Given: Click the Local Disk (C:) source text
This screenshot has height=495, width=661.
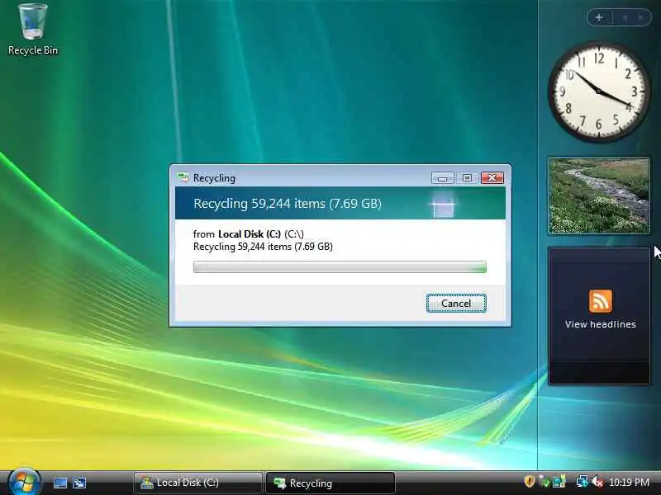Looking at the screenshot, I should pyautogui.click(x=249, y=234).
